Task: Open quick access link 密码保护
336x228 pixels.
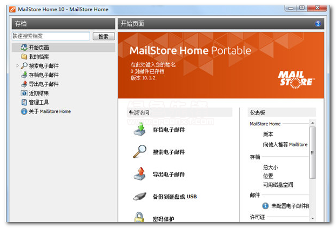Action: 163,219
